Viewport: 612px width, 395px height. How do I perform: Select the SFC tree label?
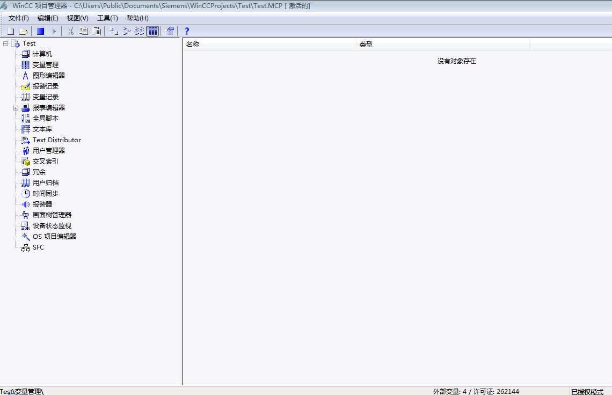pyautogui.click(x=38, y=247)
